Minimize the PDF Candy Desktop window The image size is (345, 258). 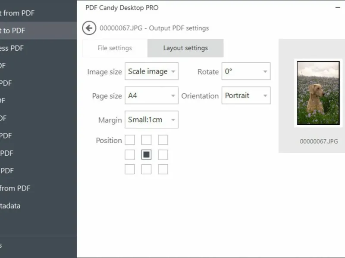[x=338, y=7]
